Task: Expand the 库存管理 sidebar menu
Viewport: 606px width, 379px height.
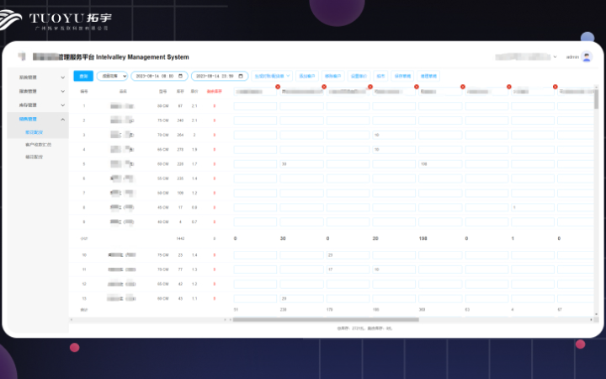Action: point(38,105)
